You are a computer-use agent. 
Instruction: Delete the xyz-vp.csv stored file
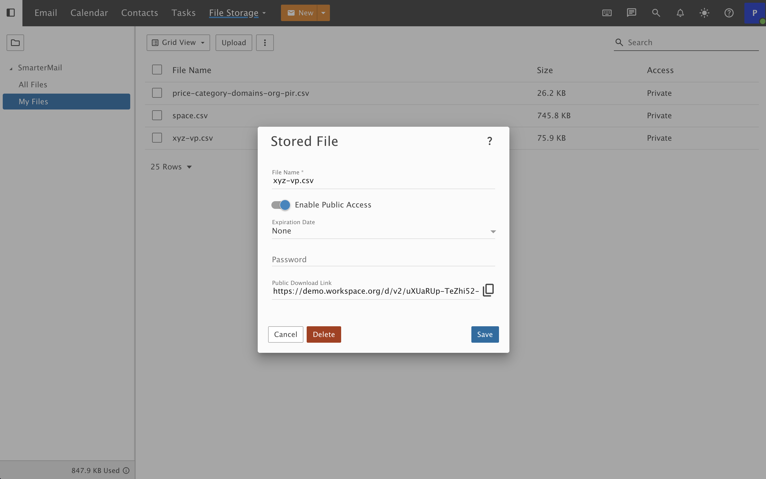tap(323, 334)
